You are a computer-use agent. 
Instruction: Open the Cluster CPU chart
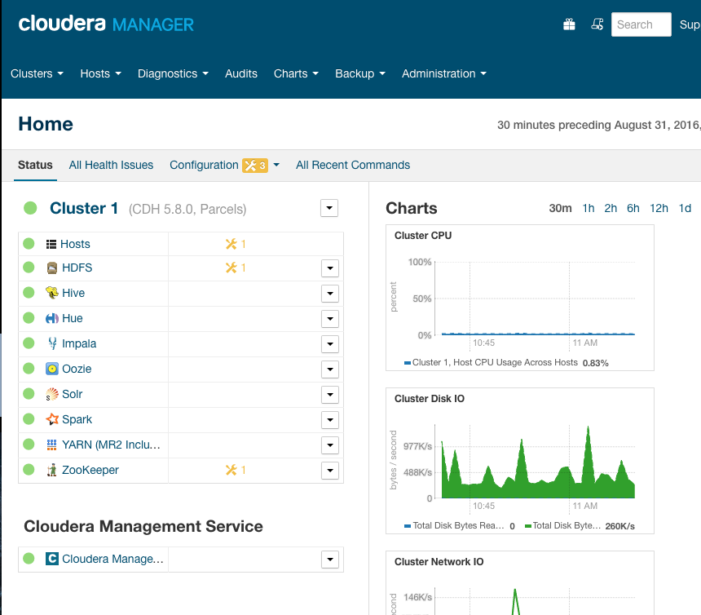(x=520, y=298)
